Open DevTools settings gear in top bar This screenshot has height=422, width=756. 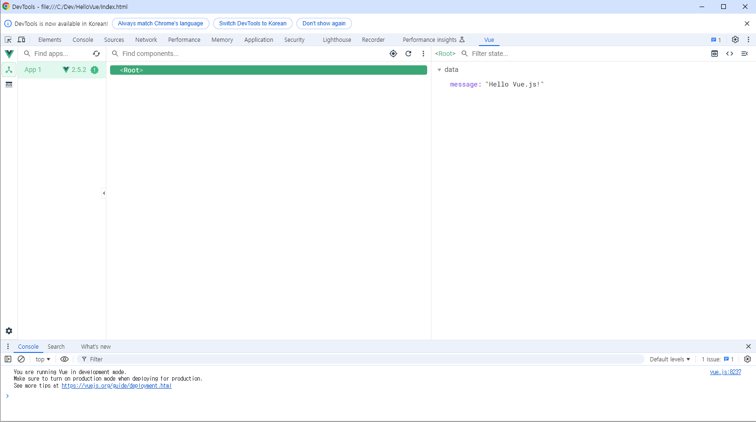coord(735,39)
